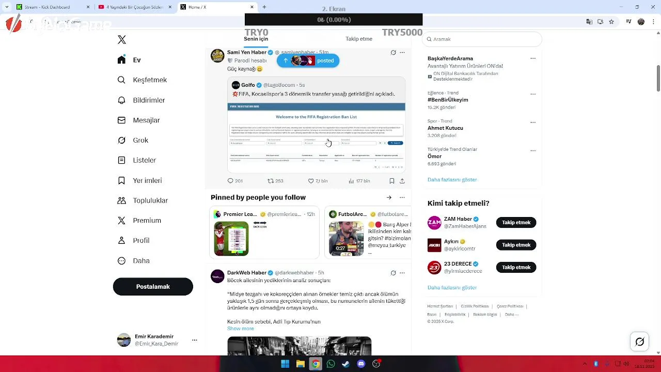Play the FutbolArena pinned video
Image resolution: width=661 pixels, height=372 pixels.
pos(346,239)
